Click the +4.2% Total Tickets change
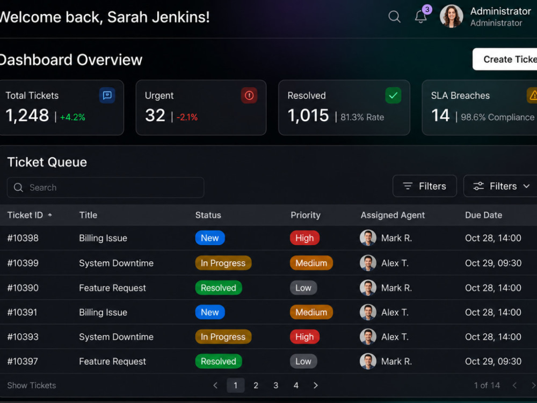The width and height of the screenshot is (537, 403). coord(72,117)
